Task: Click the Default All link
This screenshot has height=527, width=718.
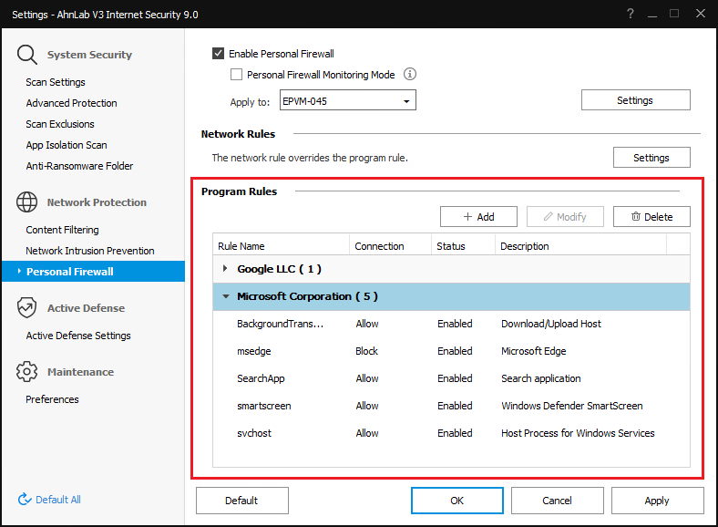Action: 57,500
